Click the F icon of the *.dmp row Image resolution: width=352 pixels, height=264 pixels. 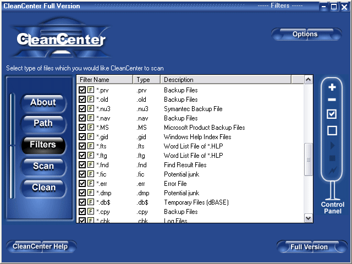[x=91, y=193]
